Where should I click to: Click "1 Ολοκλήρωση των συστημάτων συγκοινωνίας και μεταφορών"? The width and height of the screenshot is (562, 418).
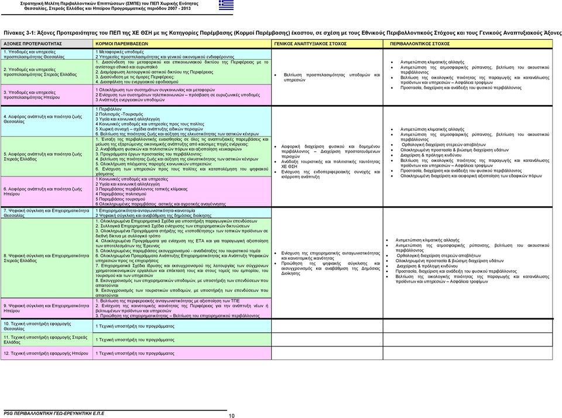[x=155, y=90]
